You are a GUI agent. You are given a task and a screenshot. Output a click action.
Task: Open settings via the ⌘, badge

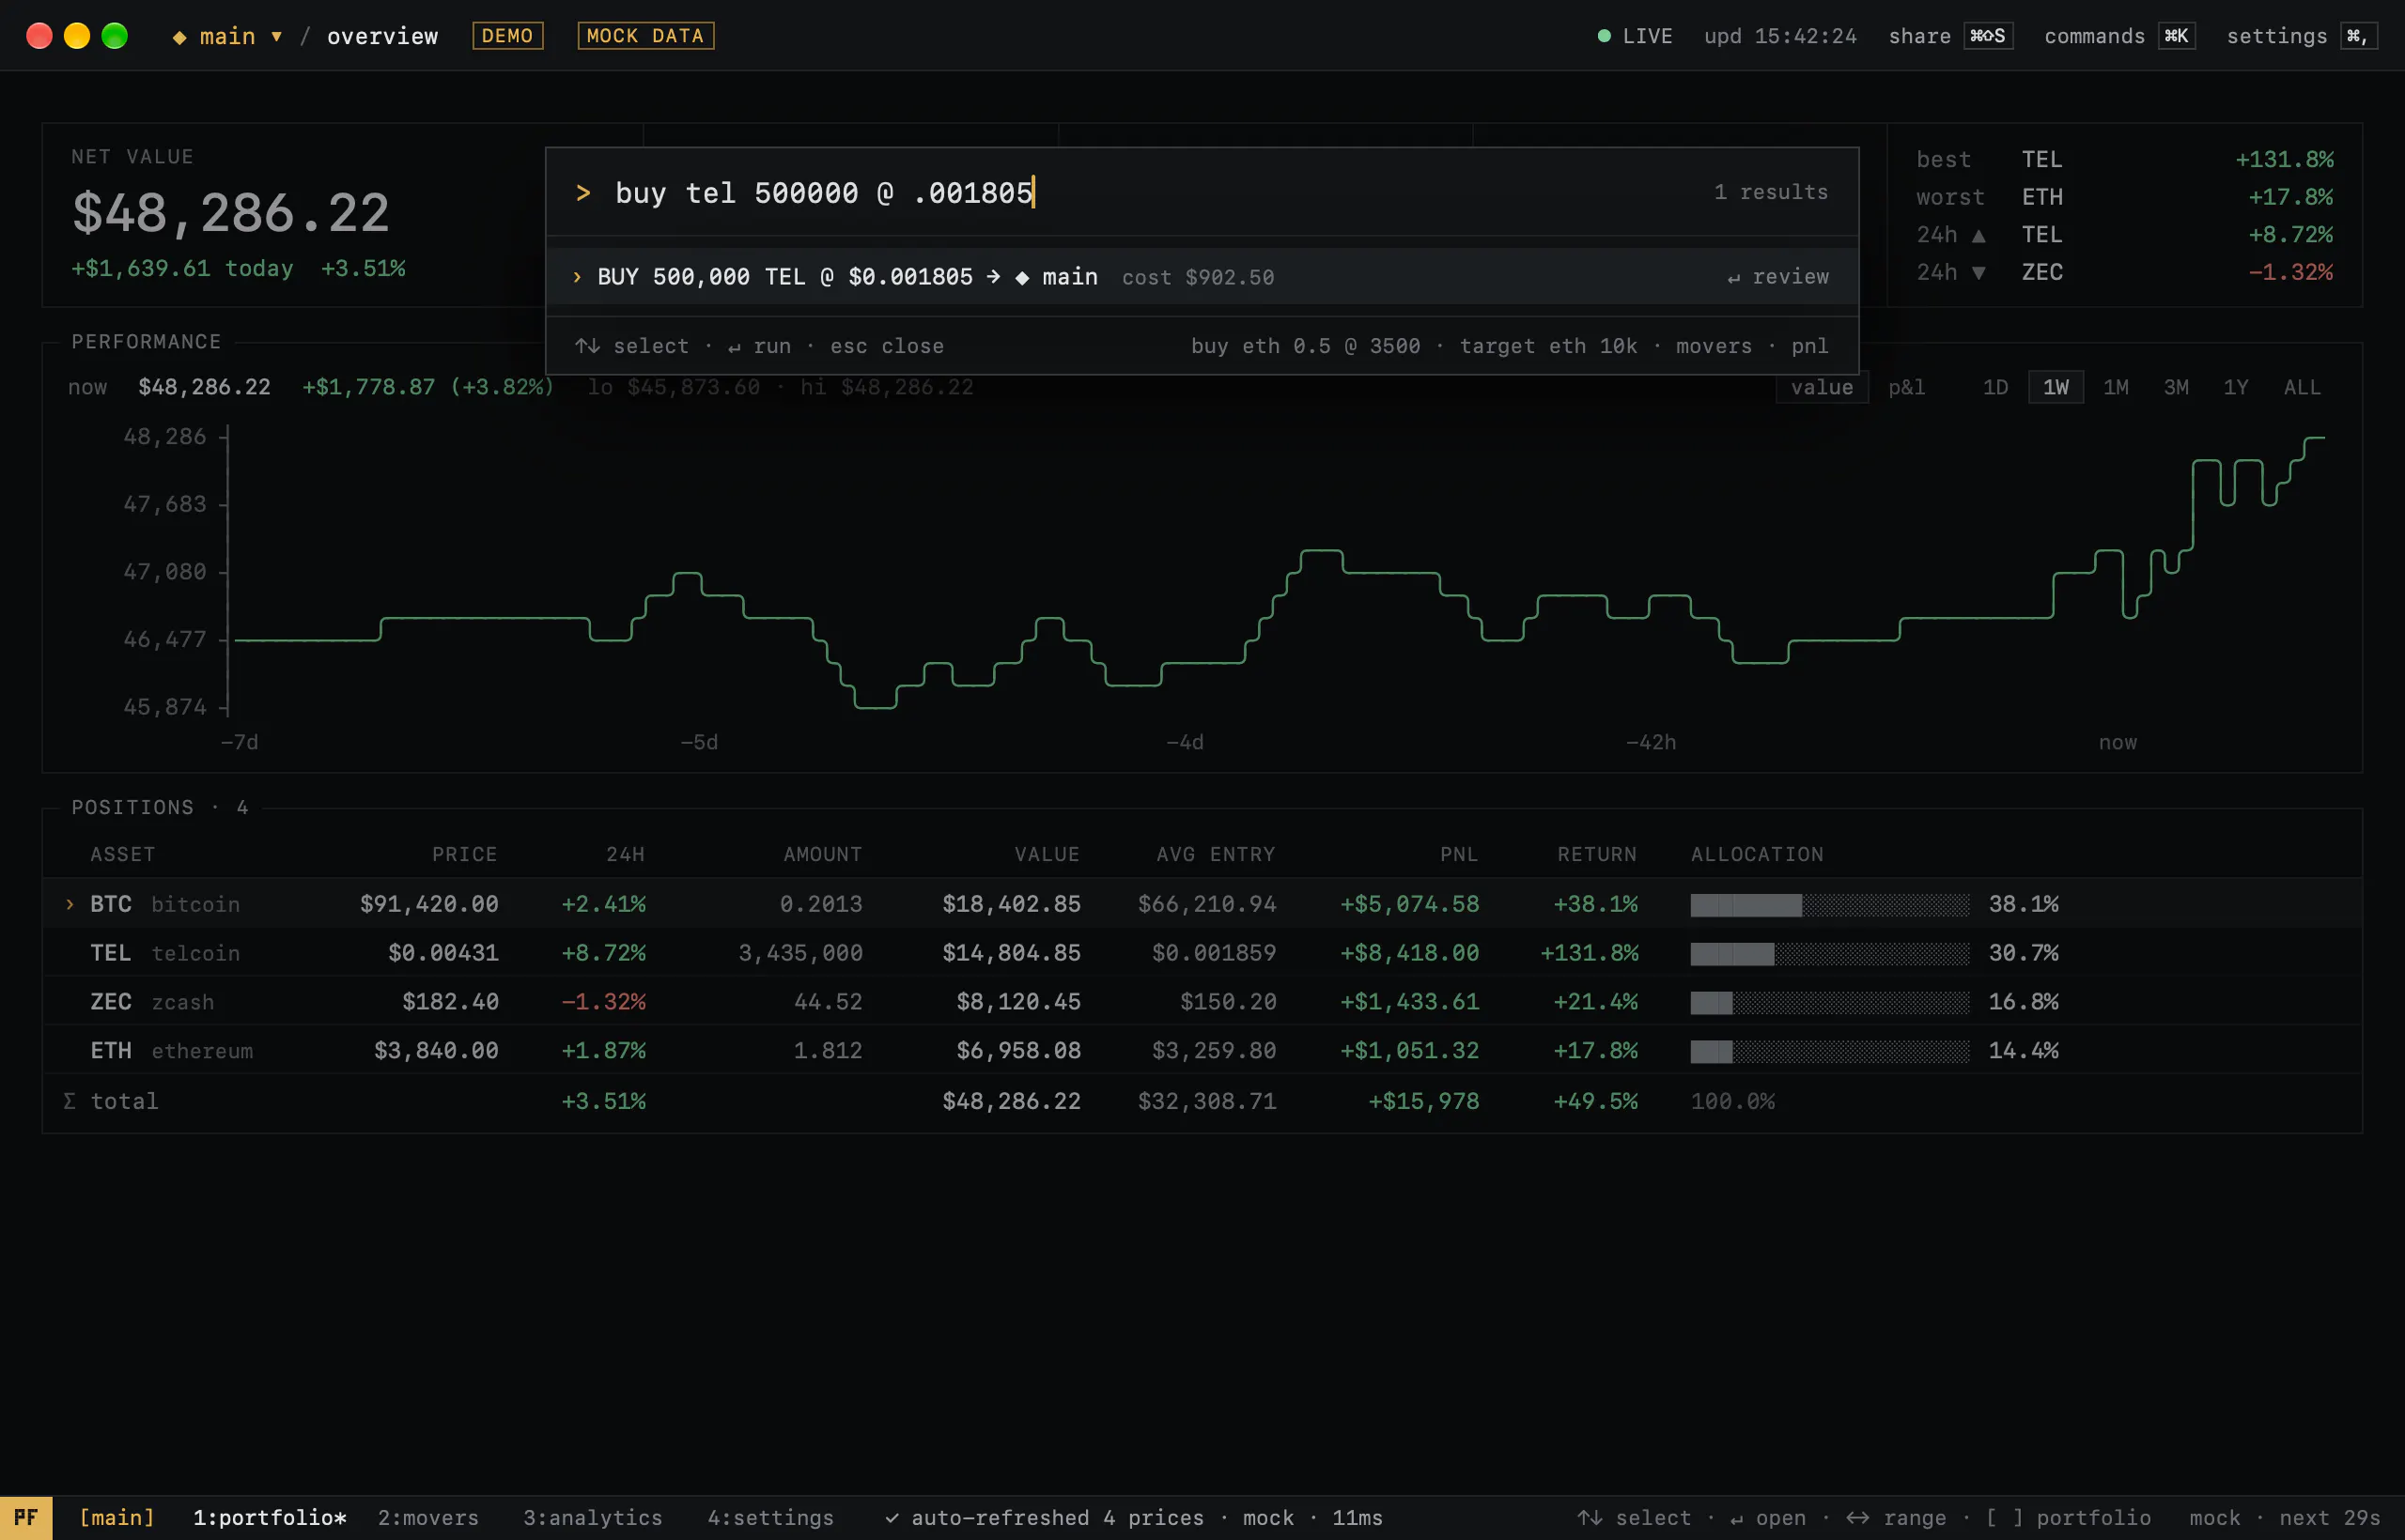(2358, 36)
